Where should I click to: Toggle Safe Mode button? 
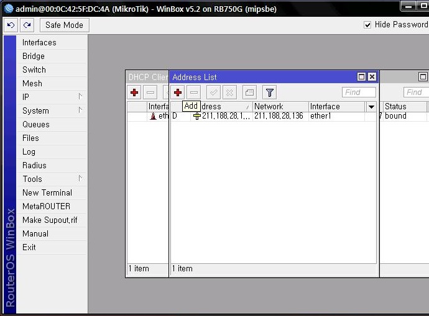64,25
